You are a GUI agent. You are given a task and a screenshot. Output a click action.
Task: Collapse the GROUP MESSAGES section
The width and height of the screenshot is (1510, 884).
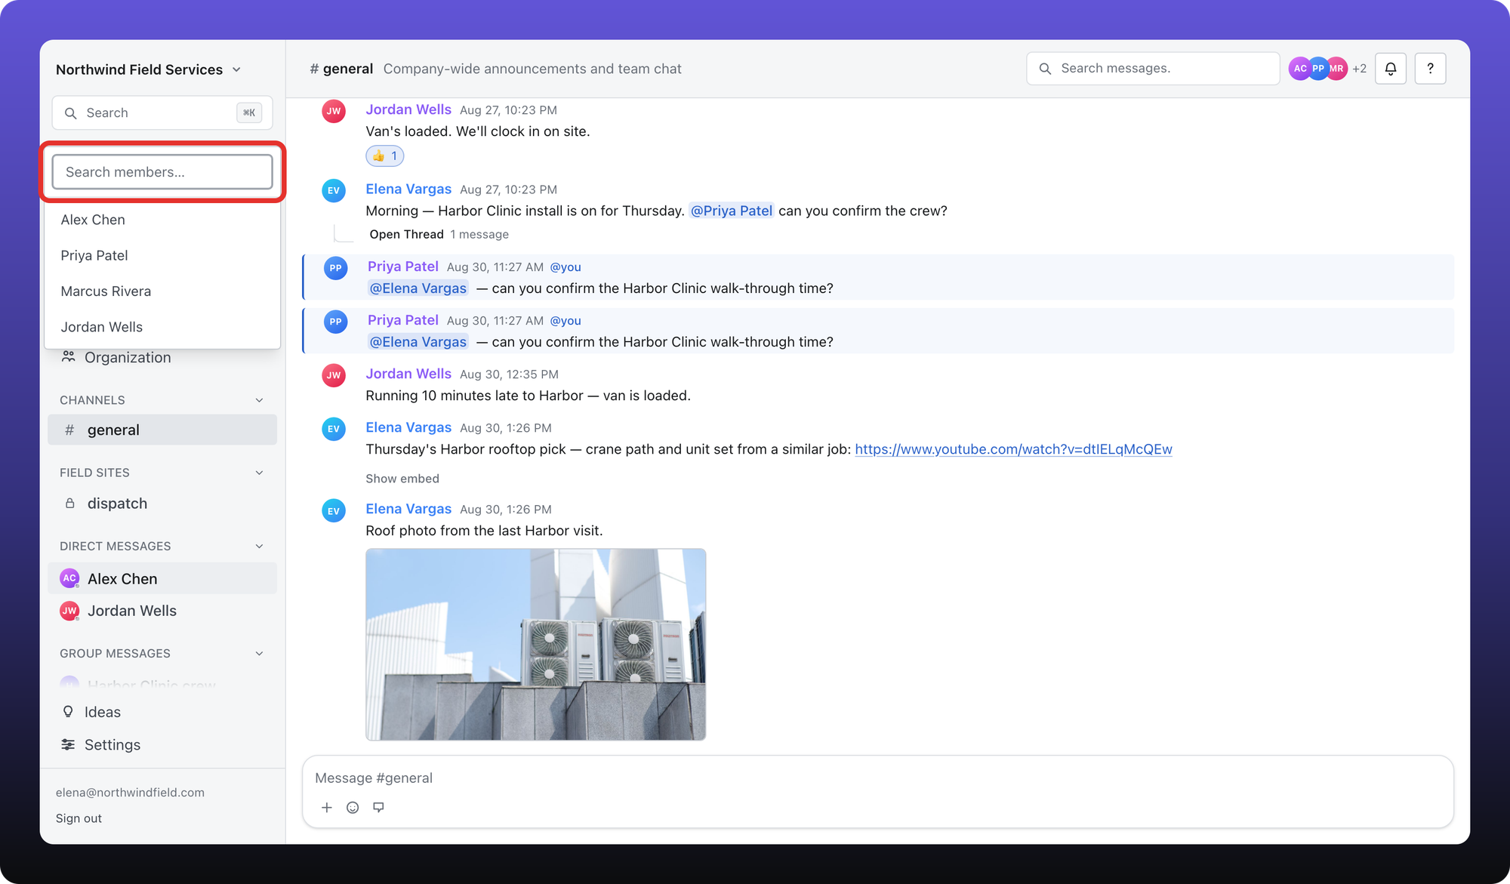pos(259,654)
